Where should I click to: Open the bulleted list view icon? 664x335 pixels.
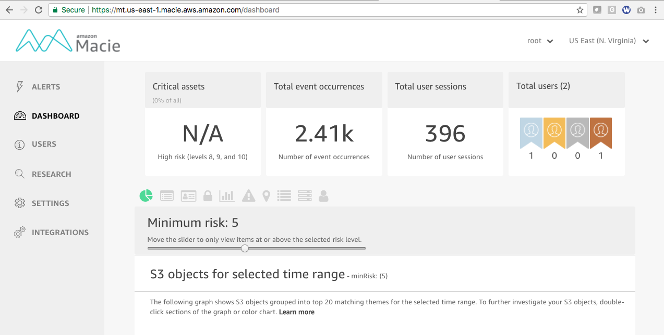pyautogui.click(x=284, y=196)
